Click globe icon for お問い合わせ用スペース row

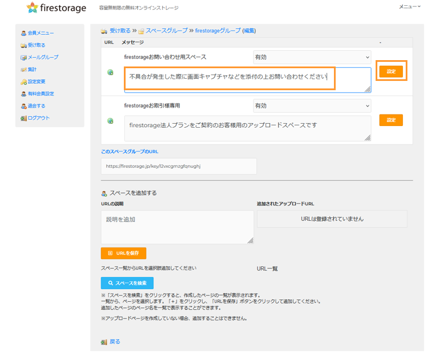pos(110,72)
